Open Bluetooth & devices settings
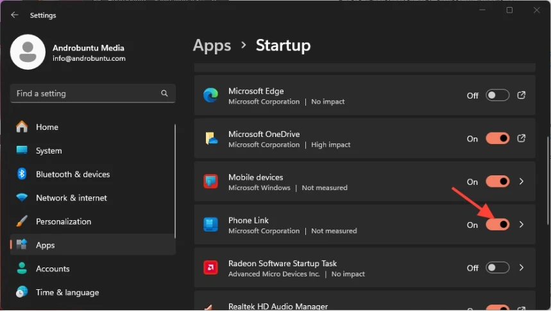 (x=93, y=174)
